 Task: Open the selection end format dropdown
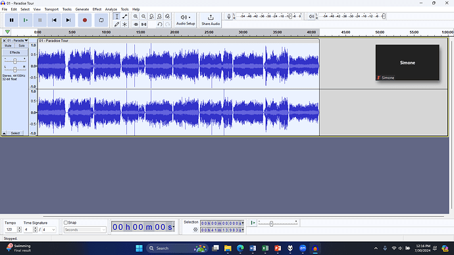243,230
